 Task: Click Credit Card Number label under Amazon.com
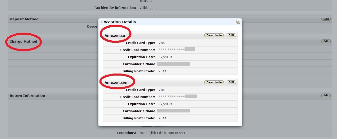point(138,97)
